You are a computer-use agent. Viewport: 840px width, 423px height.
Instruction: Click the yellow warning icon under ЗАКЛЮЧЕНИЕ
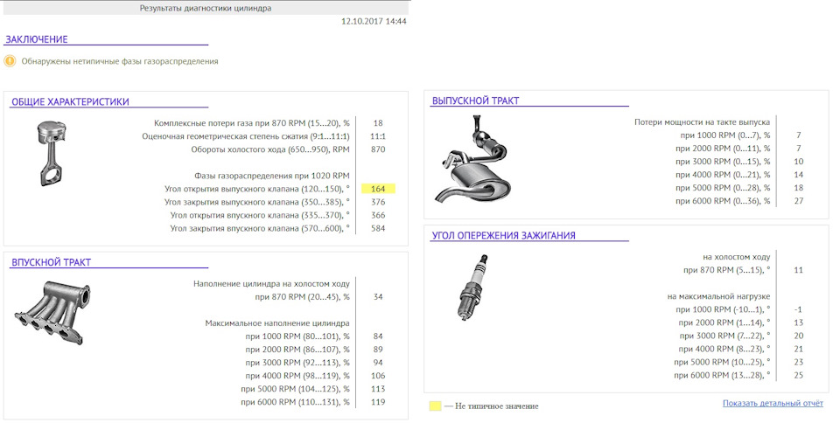tap(10, 61)
